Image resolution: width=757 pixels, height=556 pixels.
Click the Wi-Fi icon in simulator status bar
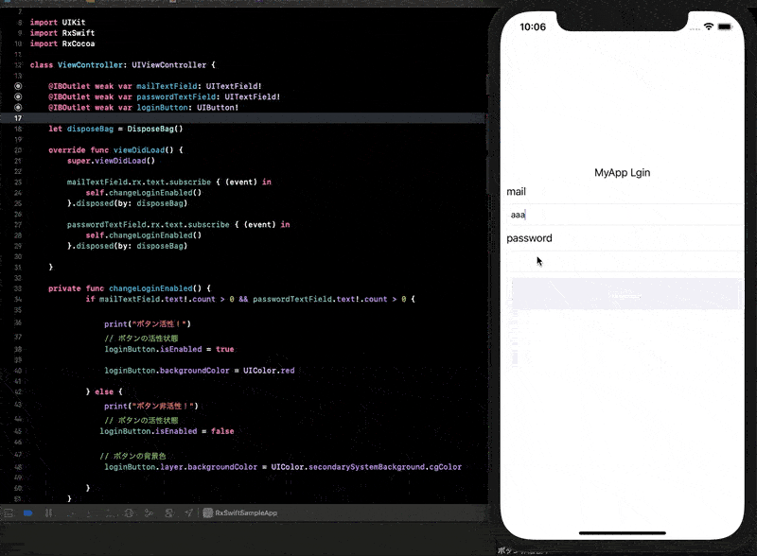tap(708, 27)
